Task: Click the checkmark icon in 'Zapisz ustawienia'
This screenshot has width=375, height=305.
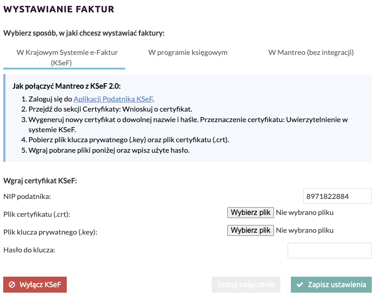Action: coord(300,285)
